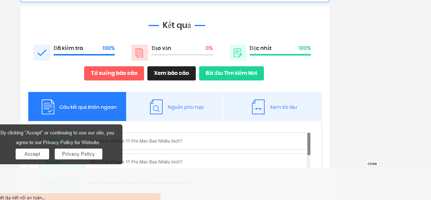Click the Độc nhất label
The image size is (431, 200).
click(261, 48)
